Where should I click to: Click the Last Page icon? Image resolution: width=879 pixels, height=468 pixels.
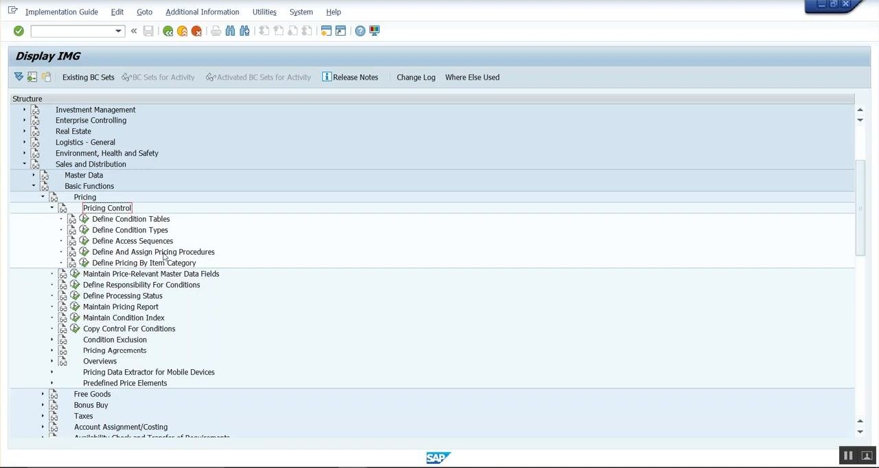[307, 31]
